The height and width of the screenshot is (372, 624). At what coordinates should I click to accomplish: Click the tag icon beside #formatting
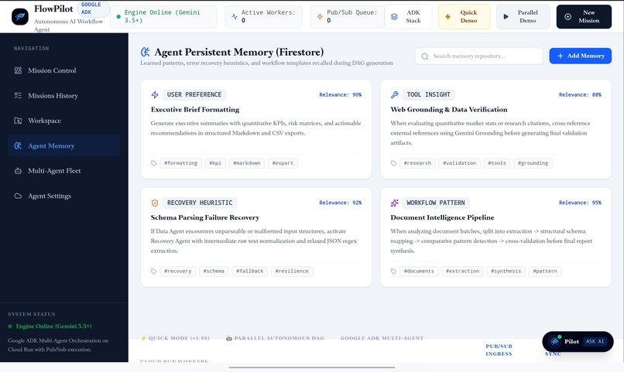[x=153, y=163]
